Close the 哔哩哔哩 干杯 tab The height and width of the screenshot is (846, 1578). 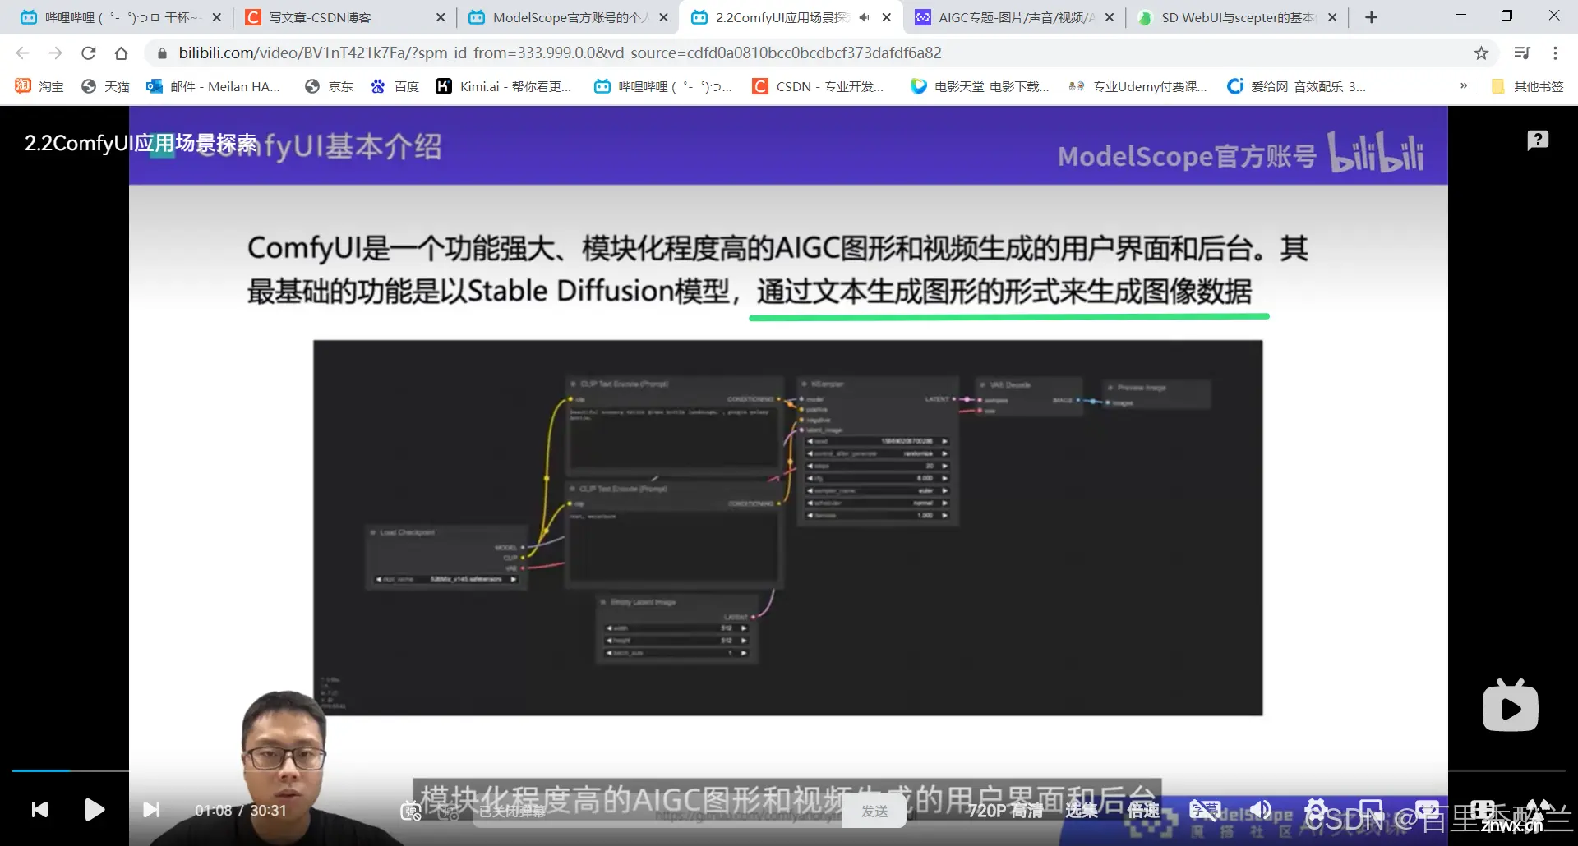217,17
